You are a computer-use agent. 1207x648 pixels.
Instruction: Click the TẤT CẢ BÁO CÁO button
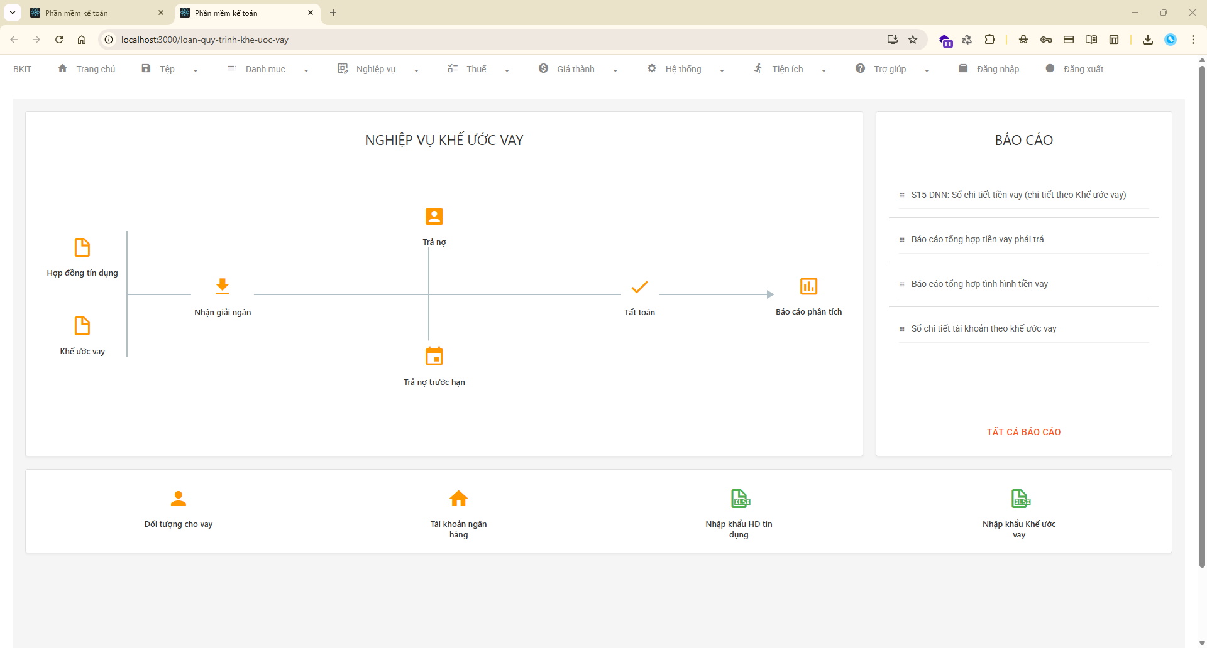[1023, 432]
